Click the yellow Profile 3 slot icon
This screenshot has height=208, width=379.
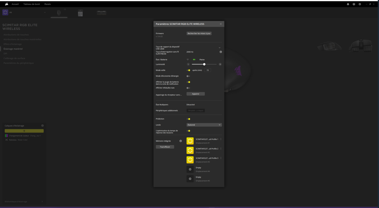pos(190,160)
